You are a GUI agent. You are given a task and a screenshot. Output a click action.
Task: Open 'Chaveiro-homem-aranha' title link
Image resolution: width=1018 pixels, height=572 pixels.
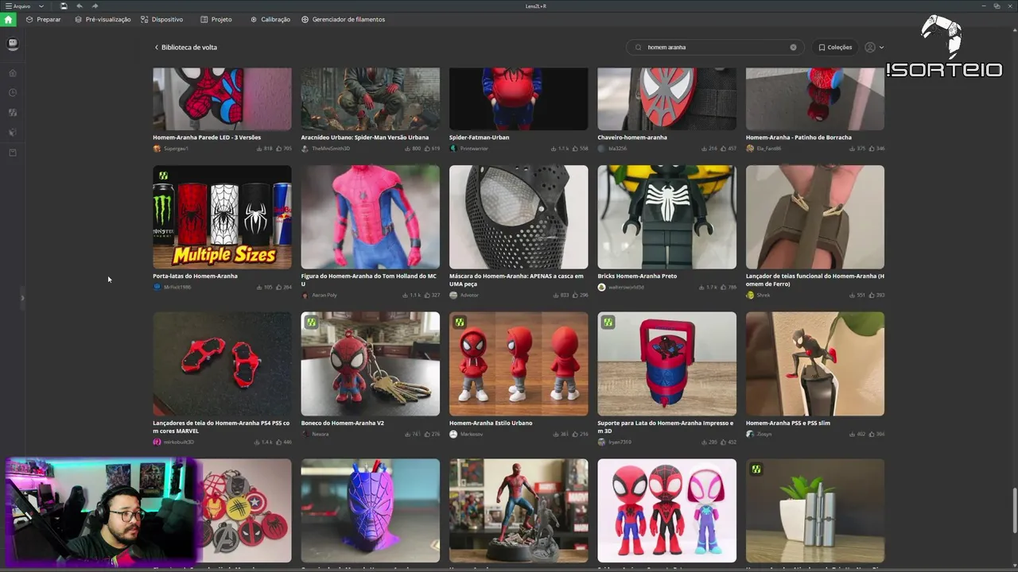(632, 137)
